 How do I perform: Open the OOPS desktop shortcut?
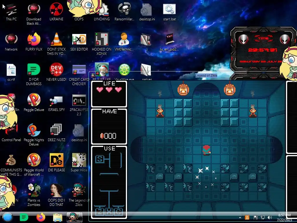click(x=79, y=12)
